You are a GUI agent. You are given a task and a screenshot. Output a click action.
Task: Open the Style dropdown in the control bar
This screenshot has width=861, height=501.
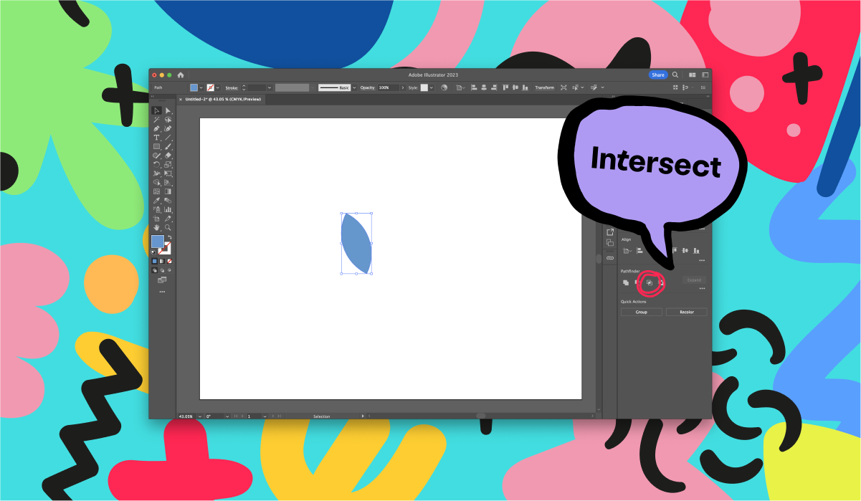[431, 87]
